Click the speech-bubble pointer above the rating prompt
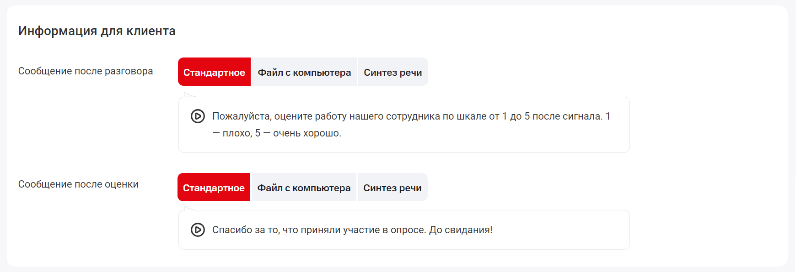Viewport: 796px width, 272px height. click(187, 95)
